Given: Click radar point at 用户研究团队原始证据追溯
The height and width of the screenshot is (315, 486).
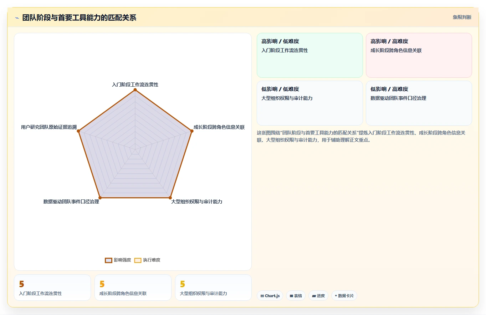Looking at the screenshot, I should tap(78, 131).
